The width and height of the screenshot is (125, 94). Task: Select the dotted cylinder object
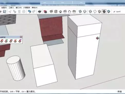pos(16,68)
